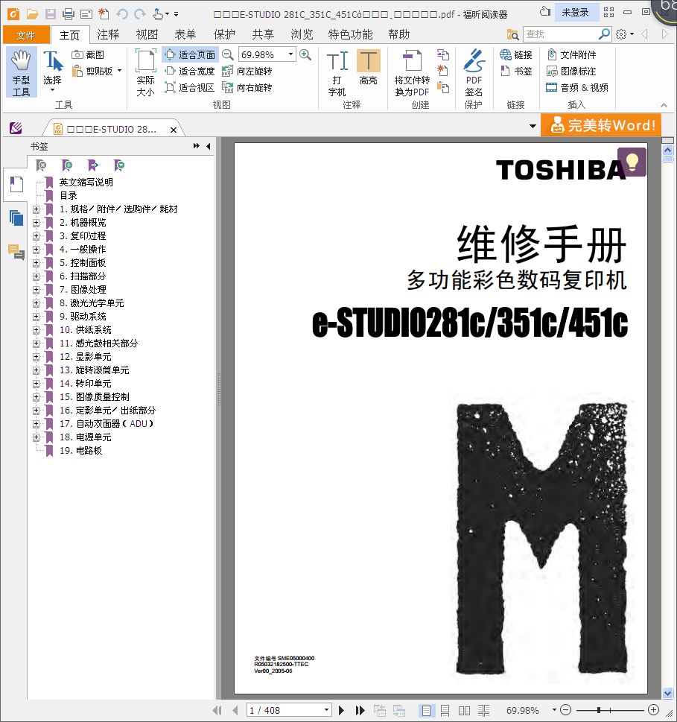The height and width of the screenshot is (722, 677).
Task: Click the lightbulb tips icon on the page
Action: (632, 162)
